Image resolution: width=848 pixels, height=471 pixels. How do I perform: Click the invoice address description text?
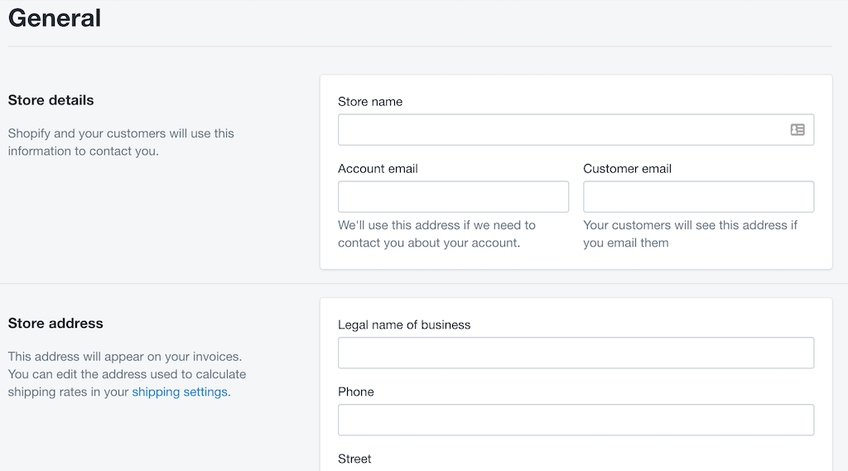pyautogui.click(x=127, y=374)
